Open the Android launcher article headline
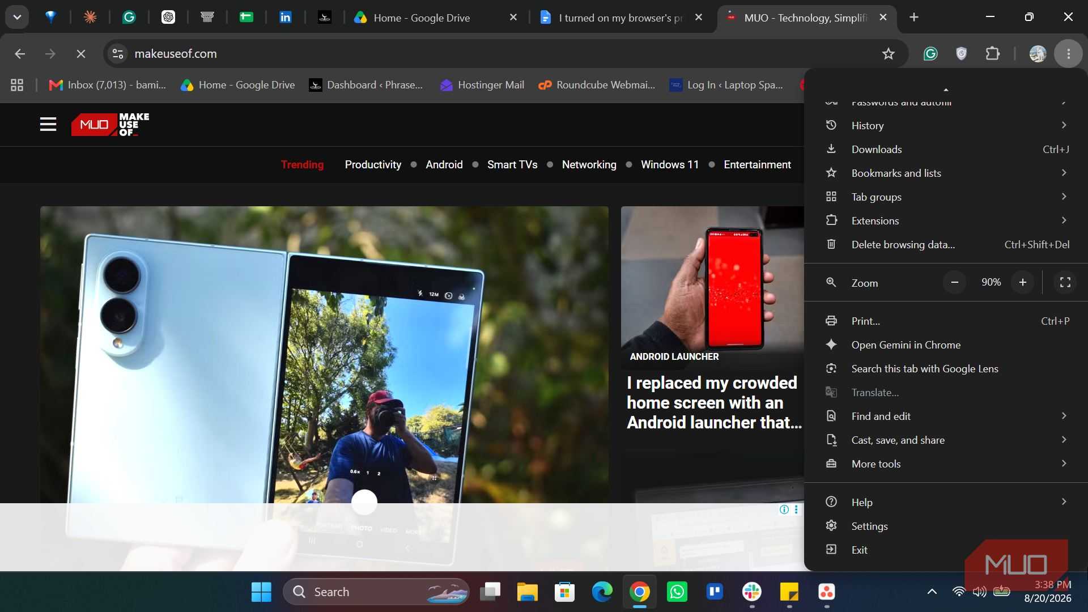1088x612 pixels. (x=714, y=402)
